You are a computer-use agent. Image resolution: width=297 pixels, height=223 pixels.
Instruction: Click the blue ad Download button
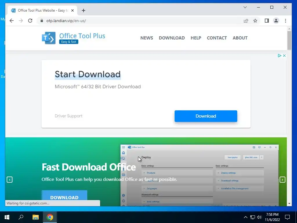click(206, 116)
